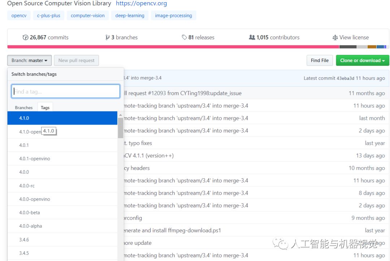Open the 'rconfig' commit message
This screenshot has height=261, width=390.
(133, 218)
